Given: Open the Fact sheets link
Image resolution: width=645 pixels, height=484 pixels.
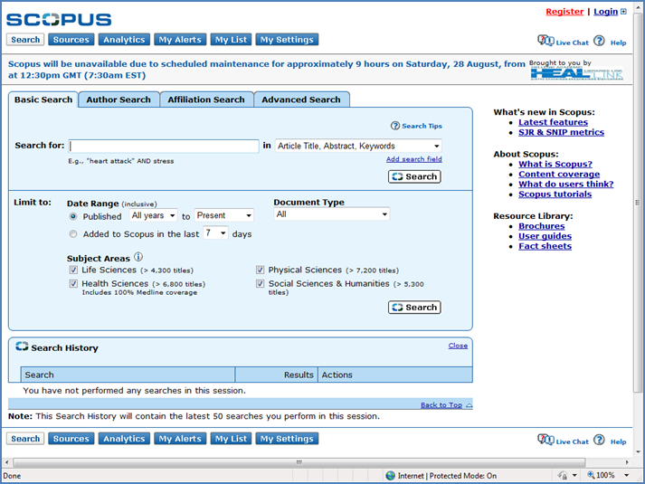Looking at the screenshot, I should [545, 246].
